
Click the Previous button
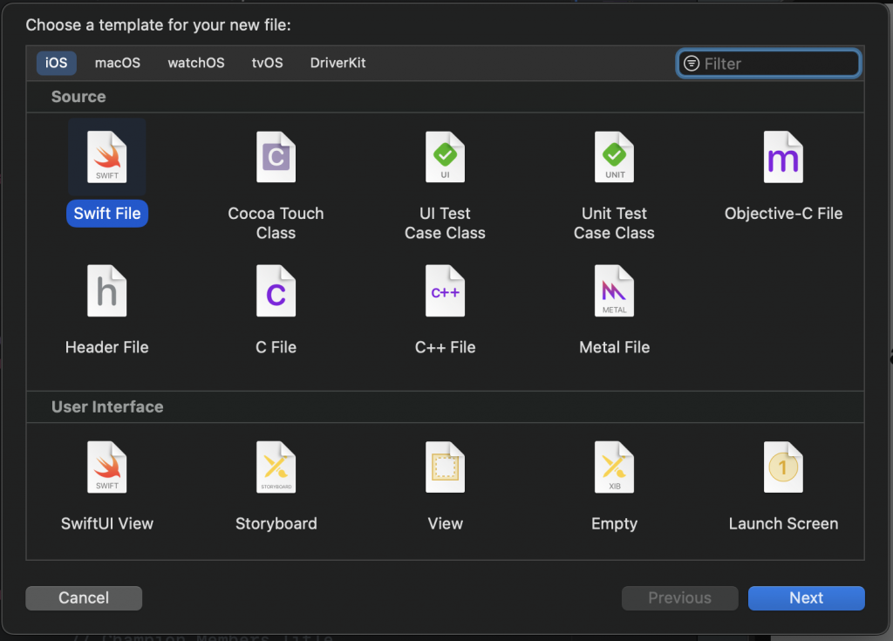point(680,597)
